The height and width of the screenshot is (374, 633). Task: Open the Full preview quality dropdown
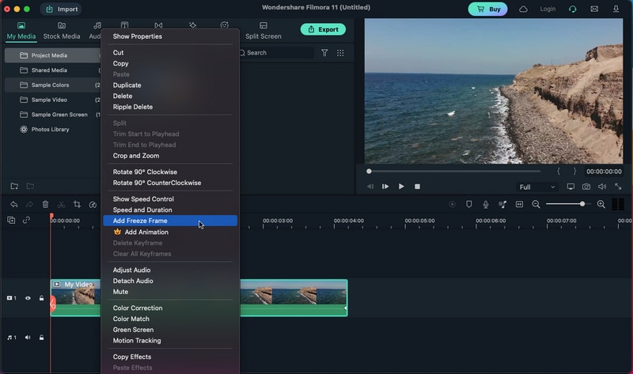tap(537, 187)
